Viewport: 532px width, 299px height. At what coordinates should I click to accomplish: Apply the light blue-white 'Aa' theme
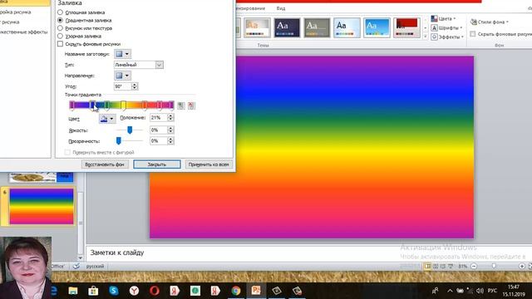pos(347,27)
